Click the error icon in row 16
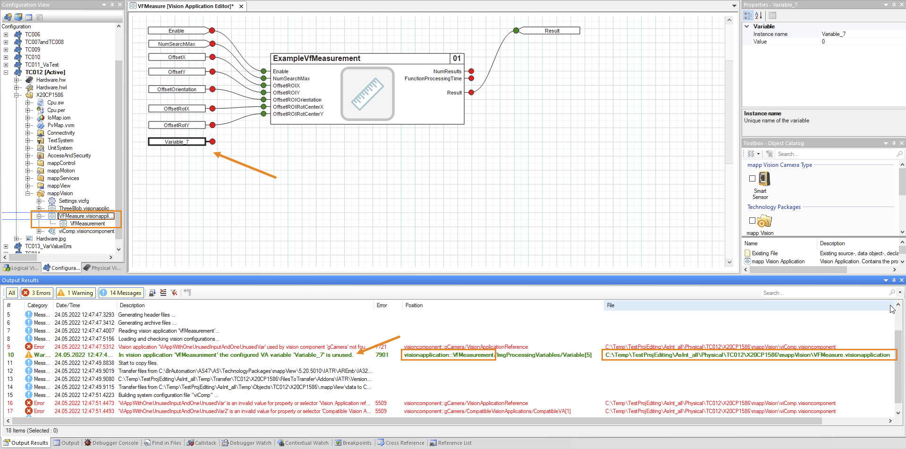 coord(29,403)
